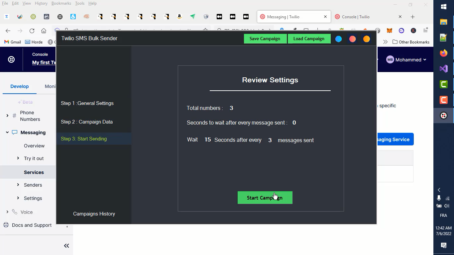Screen dimensions: 454x255
Task: Open the Overview link under Messaging
Action: click(x=34, y=146)
